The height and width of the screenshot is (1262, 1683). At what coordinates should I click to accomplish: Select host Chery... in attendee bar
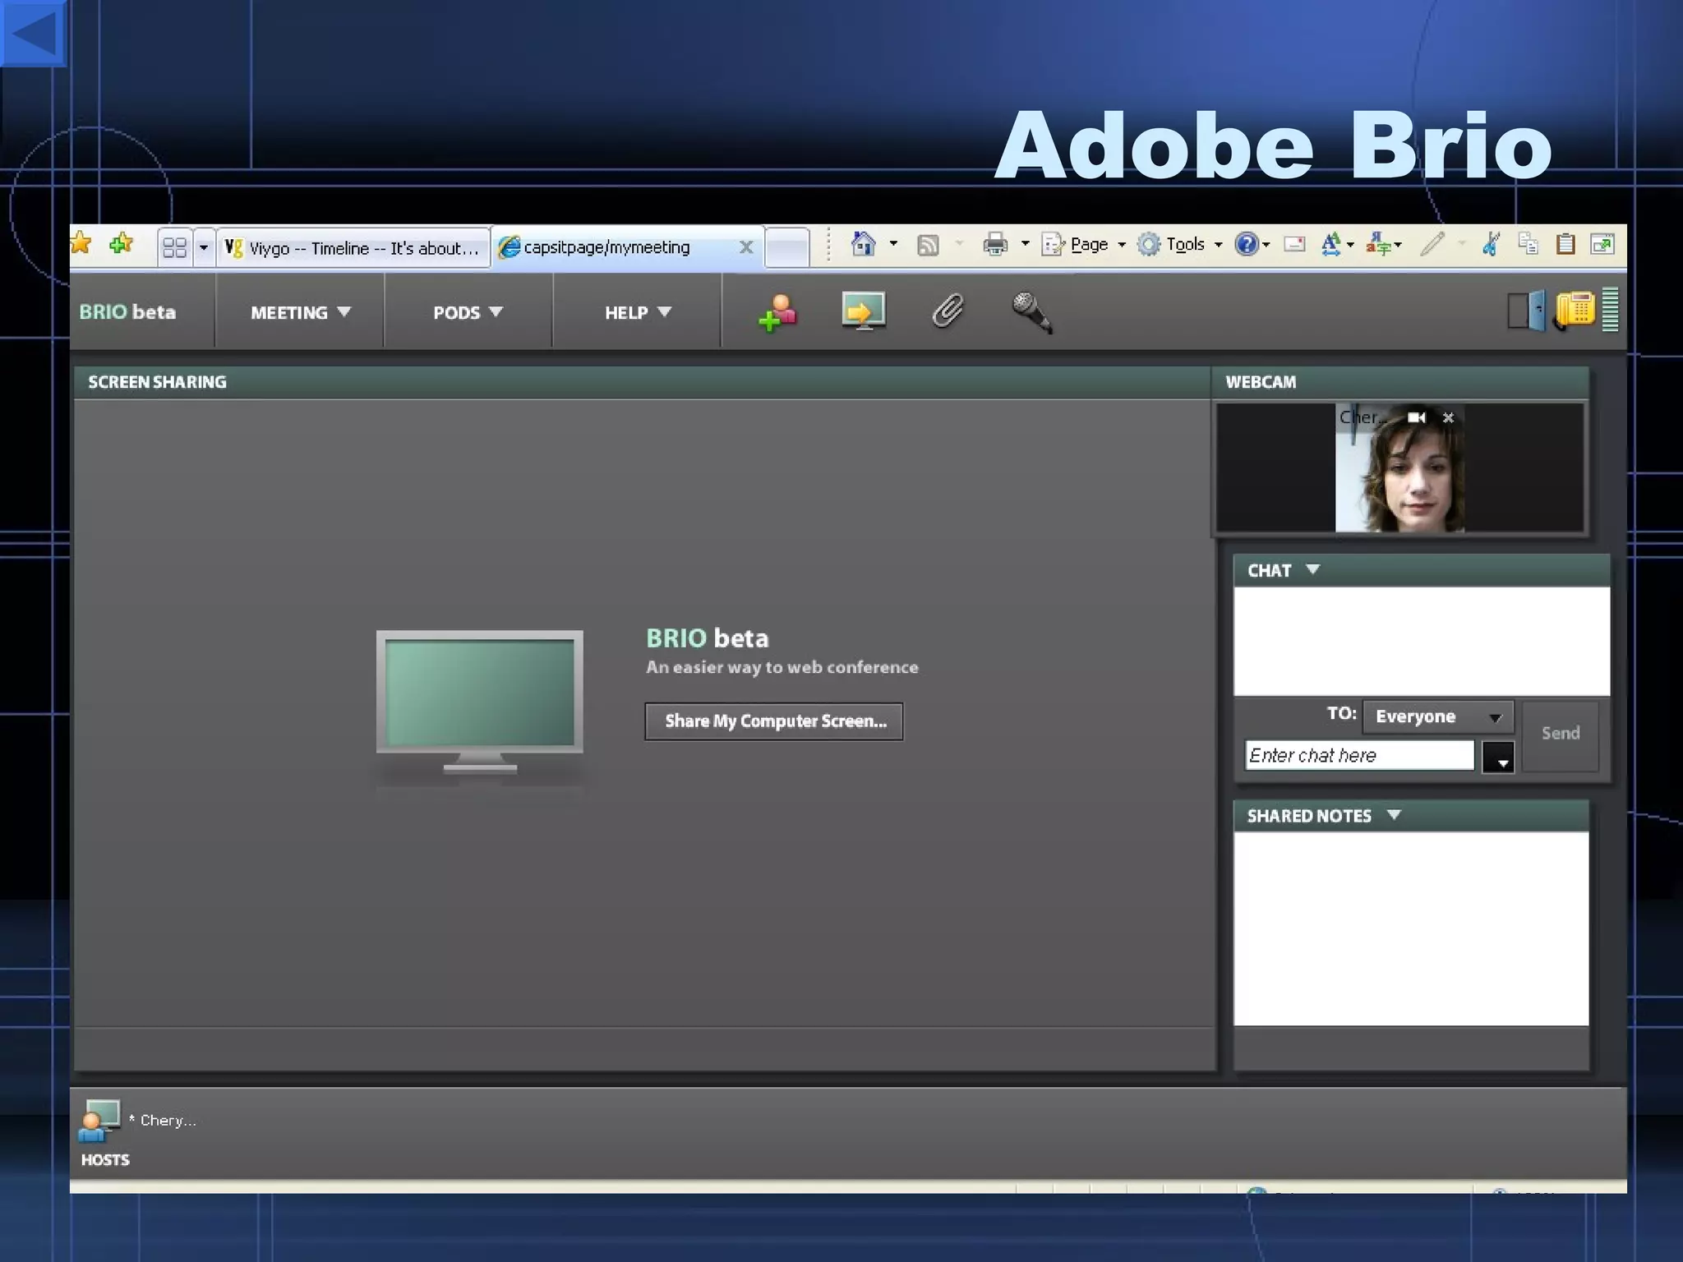tap(163, 1121)
